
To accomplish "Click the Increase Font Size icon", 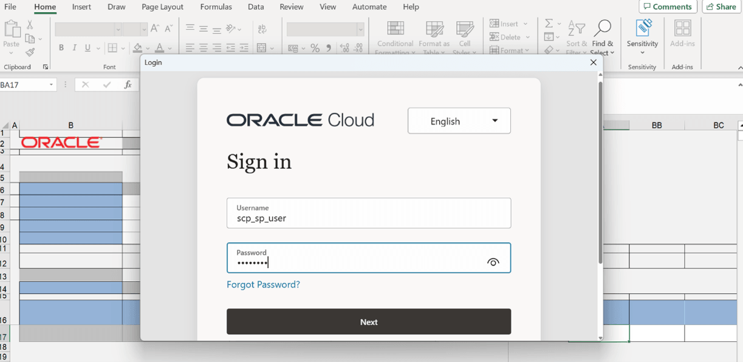I will click(x=155, y=29).
